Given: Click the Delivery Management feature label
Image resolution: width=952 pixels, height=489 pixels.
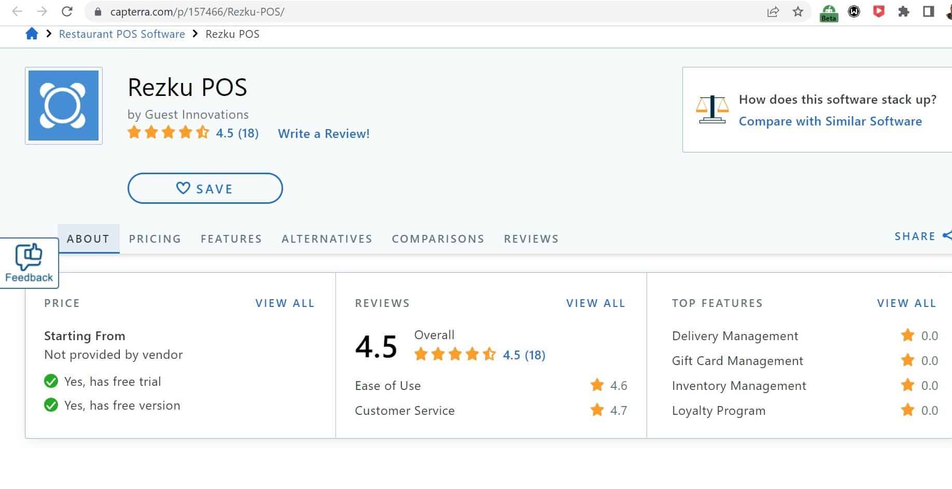Looking at the screenshot, I should pyautogui.click(x=735, y=336).
